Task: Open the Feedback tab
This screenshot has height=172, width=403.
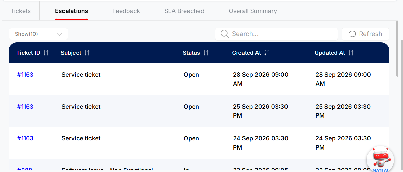Action: coord(126,11)
